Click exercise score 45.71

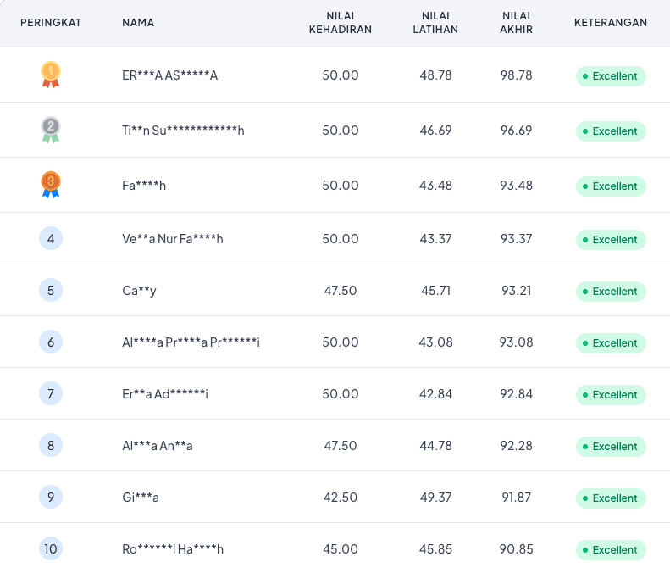pos(435,291)
